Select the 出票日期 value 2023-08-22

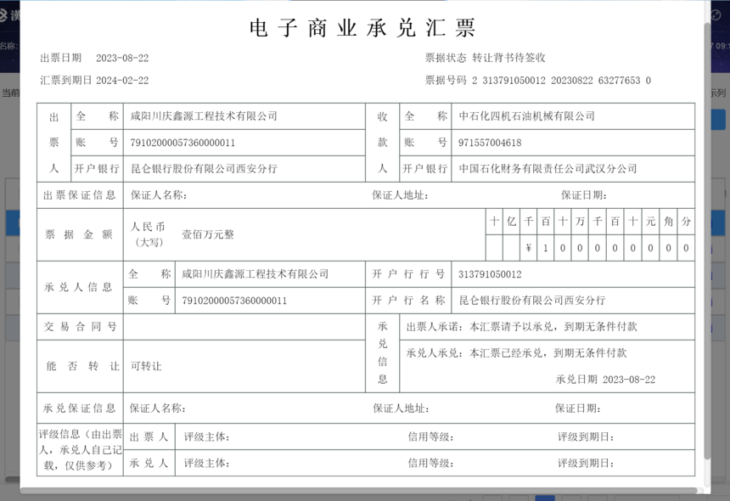point(122,59)
